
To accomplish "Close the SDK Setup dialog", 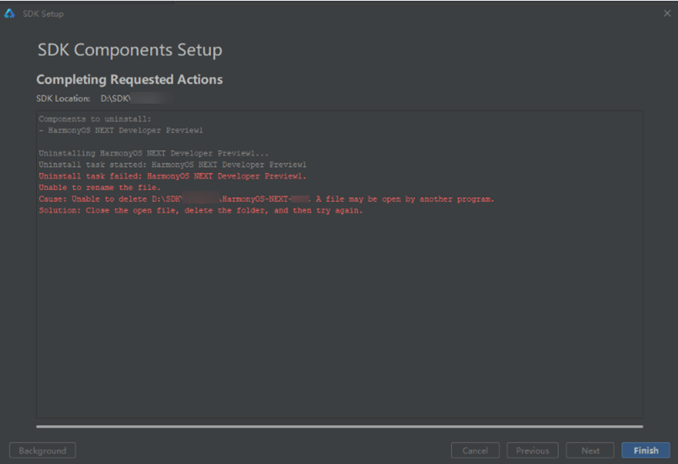I will 666,13.
